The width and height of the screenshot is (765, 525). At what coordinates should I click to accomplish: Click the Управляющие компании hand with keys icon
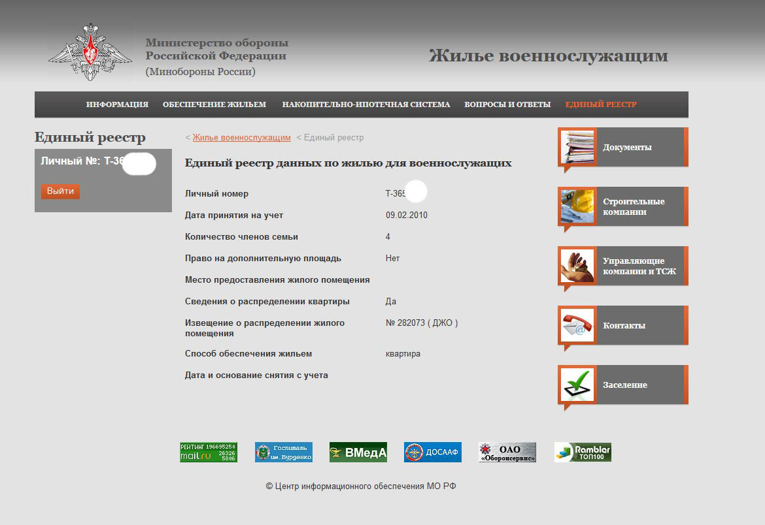point(577,266)
